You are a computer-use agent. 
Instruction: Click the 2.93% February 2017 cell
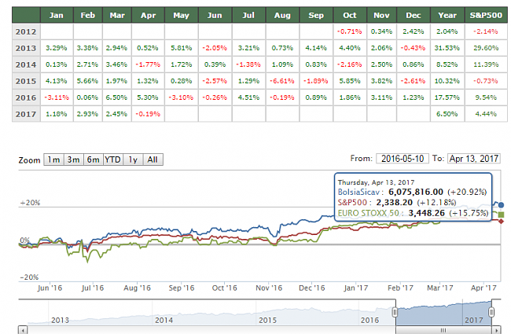[88, 114]
